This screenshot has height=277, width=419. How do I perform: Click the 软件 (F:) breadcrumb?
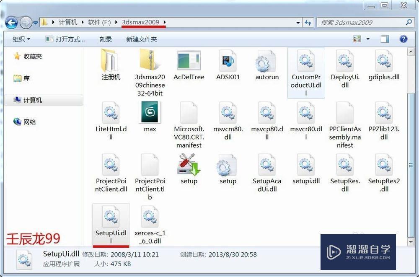pyautogui.click(x=99, y=22)
